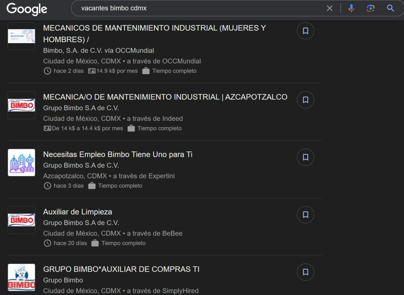Viewport: 404px width, 295px height.
Task: Open the 'Auxiliar de Limpieza' job listing
Action: [77, 212]
